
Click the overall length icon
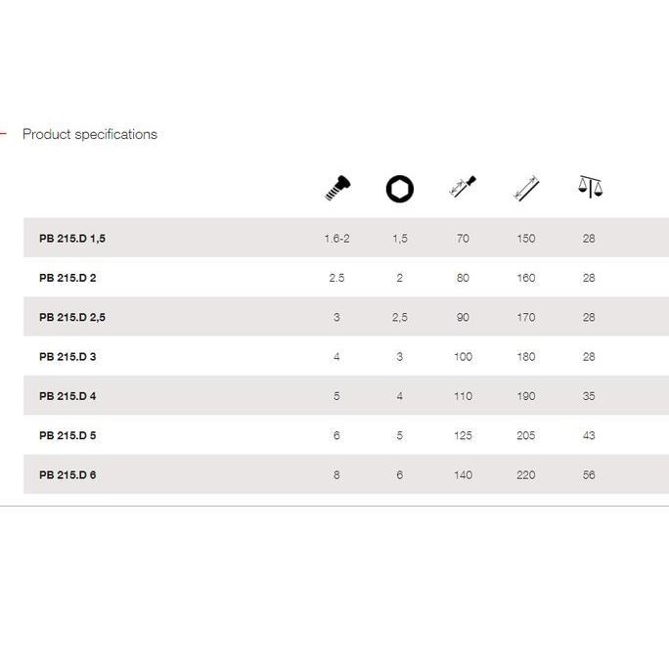tap(526, 188)
